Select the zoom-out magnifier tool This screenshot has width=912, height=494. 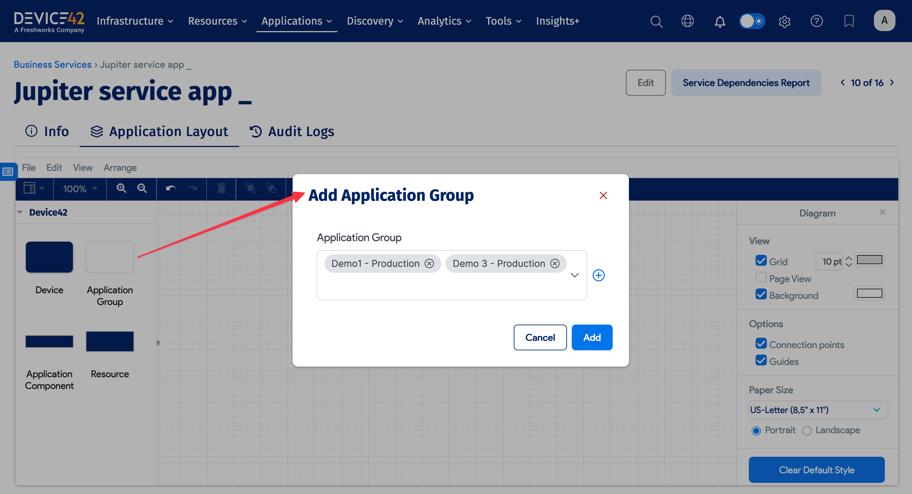point(142,189)
